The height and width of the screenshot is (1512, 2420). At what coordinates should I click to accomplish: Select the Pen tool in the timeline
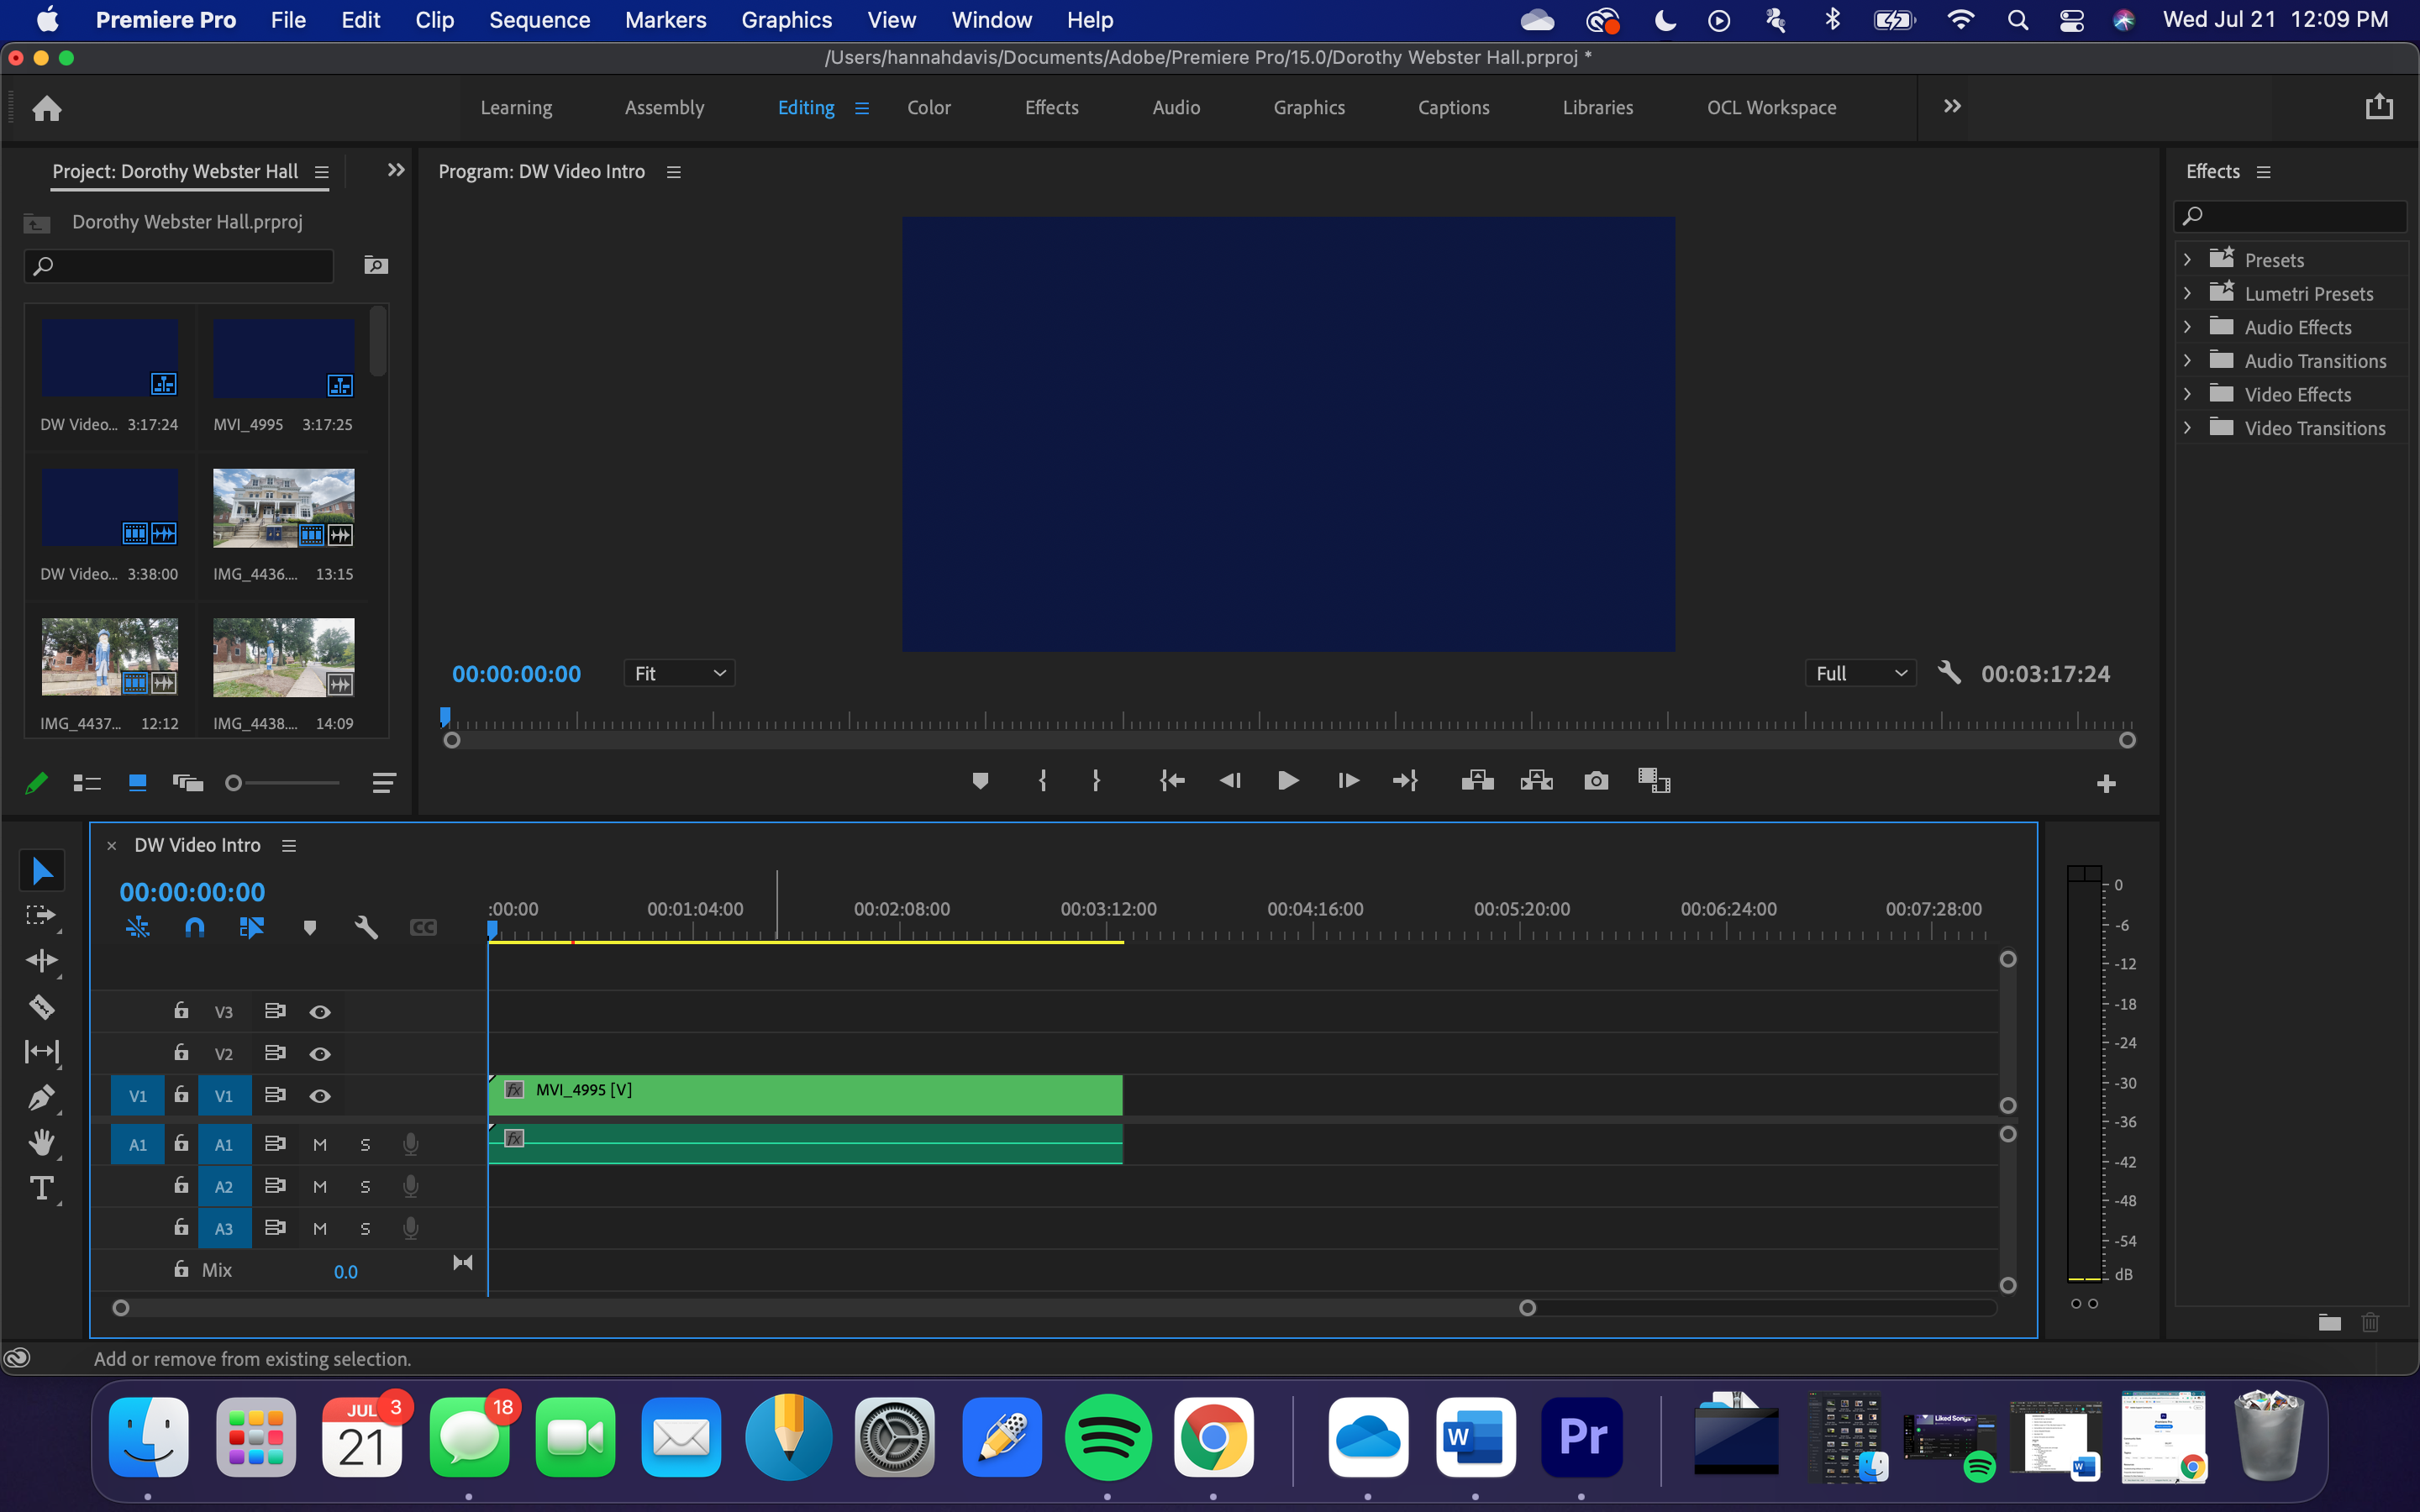[x=42, y=1097]
